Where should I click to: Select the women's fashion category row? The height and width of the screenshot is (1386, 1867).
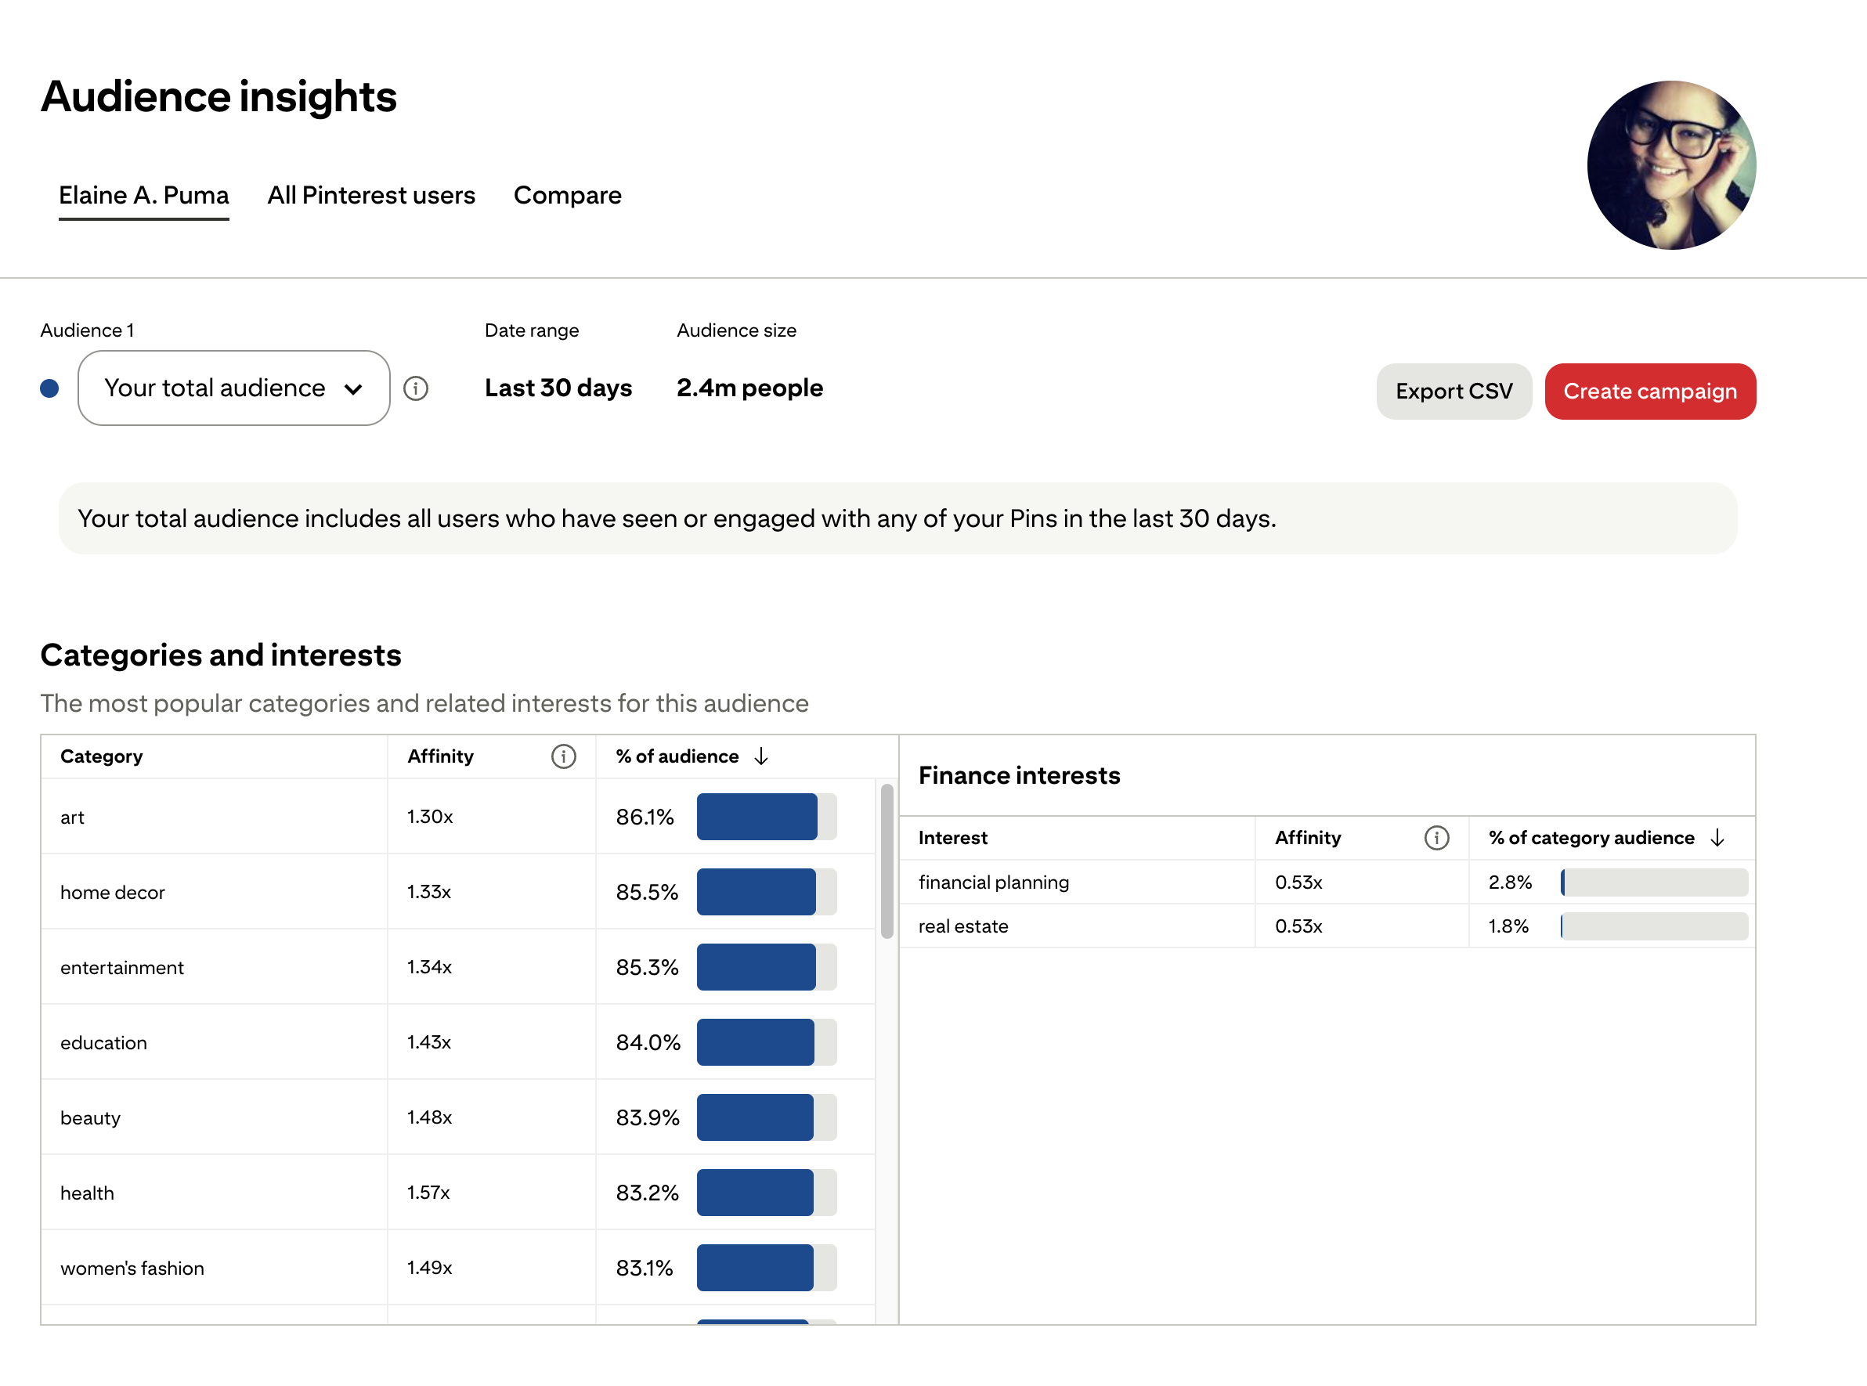tap(457, 1268)
